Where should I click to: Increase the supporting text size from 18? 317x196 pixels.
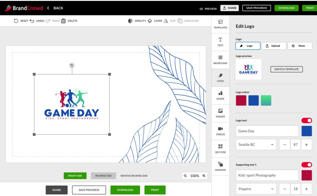306,189
